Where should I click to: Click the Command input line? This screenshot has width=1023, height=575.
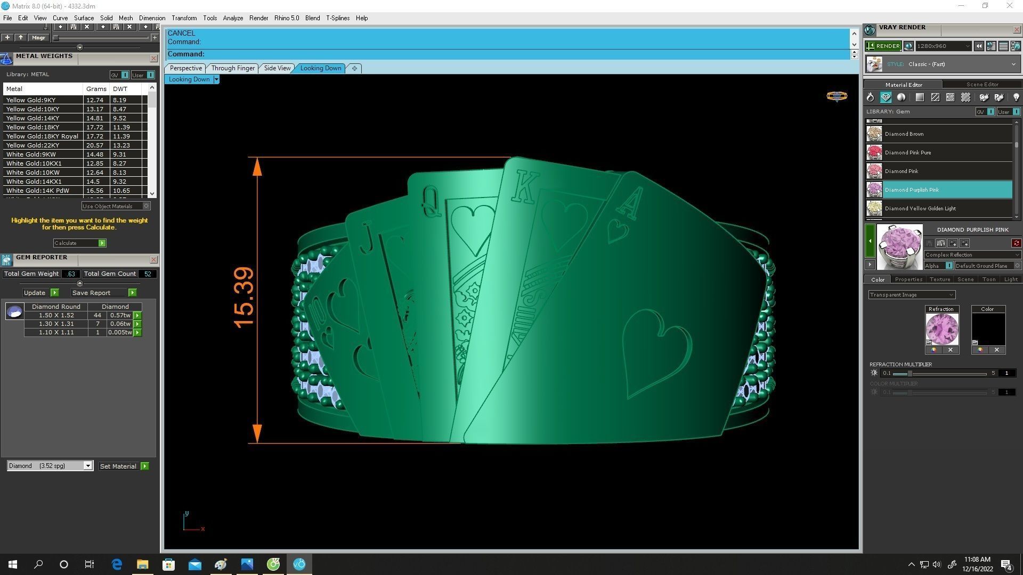coord(508,54)
